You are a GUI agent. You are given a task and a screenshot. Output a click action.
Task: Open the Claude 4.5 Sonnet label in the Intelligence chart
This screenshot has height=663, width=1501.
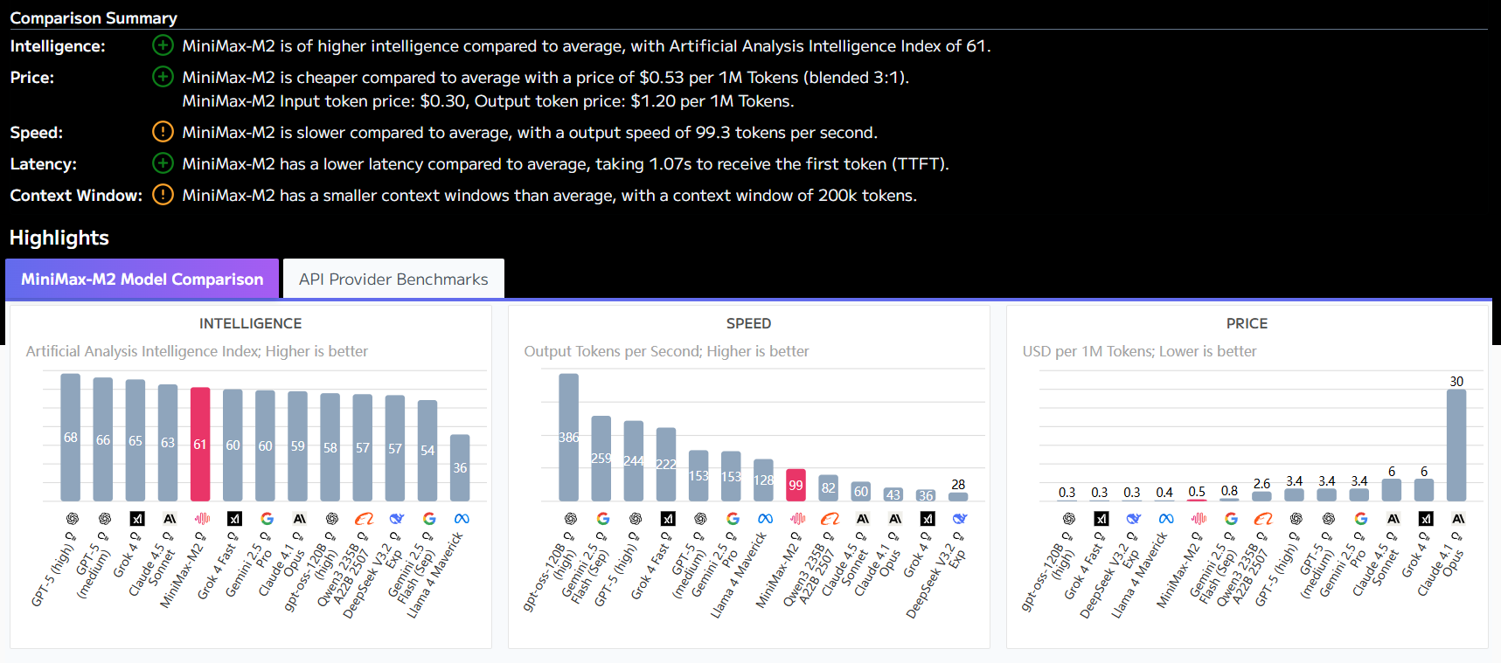(x=152, y=568)
